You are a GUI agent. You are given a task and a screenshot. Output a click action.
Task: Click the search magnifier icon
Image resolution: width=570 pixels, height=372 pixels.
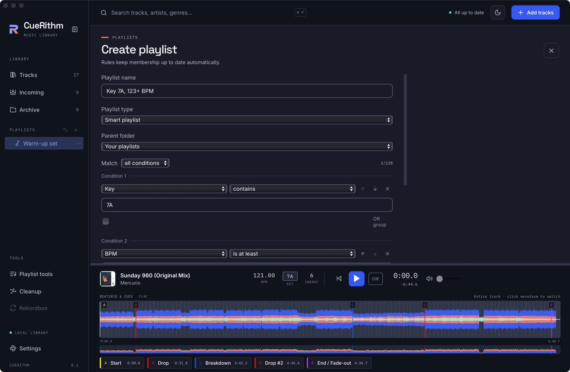(104, 13)
